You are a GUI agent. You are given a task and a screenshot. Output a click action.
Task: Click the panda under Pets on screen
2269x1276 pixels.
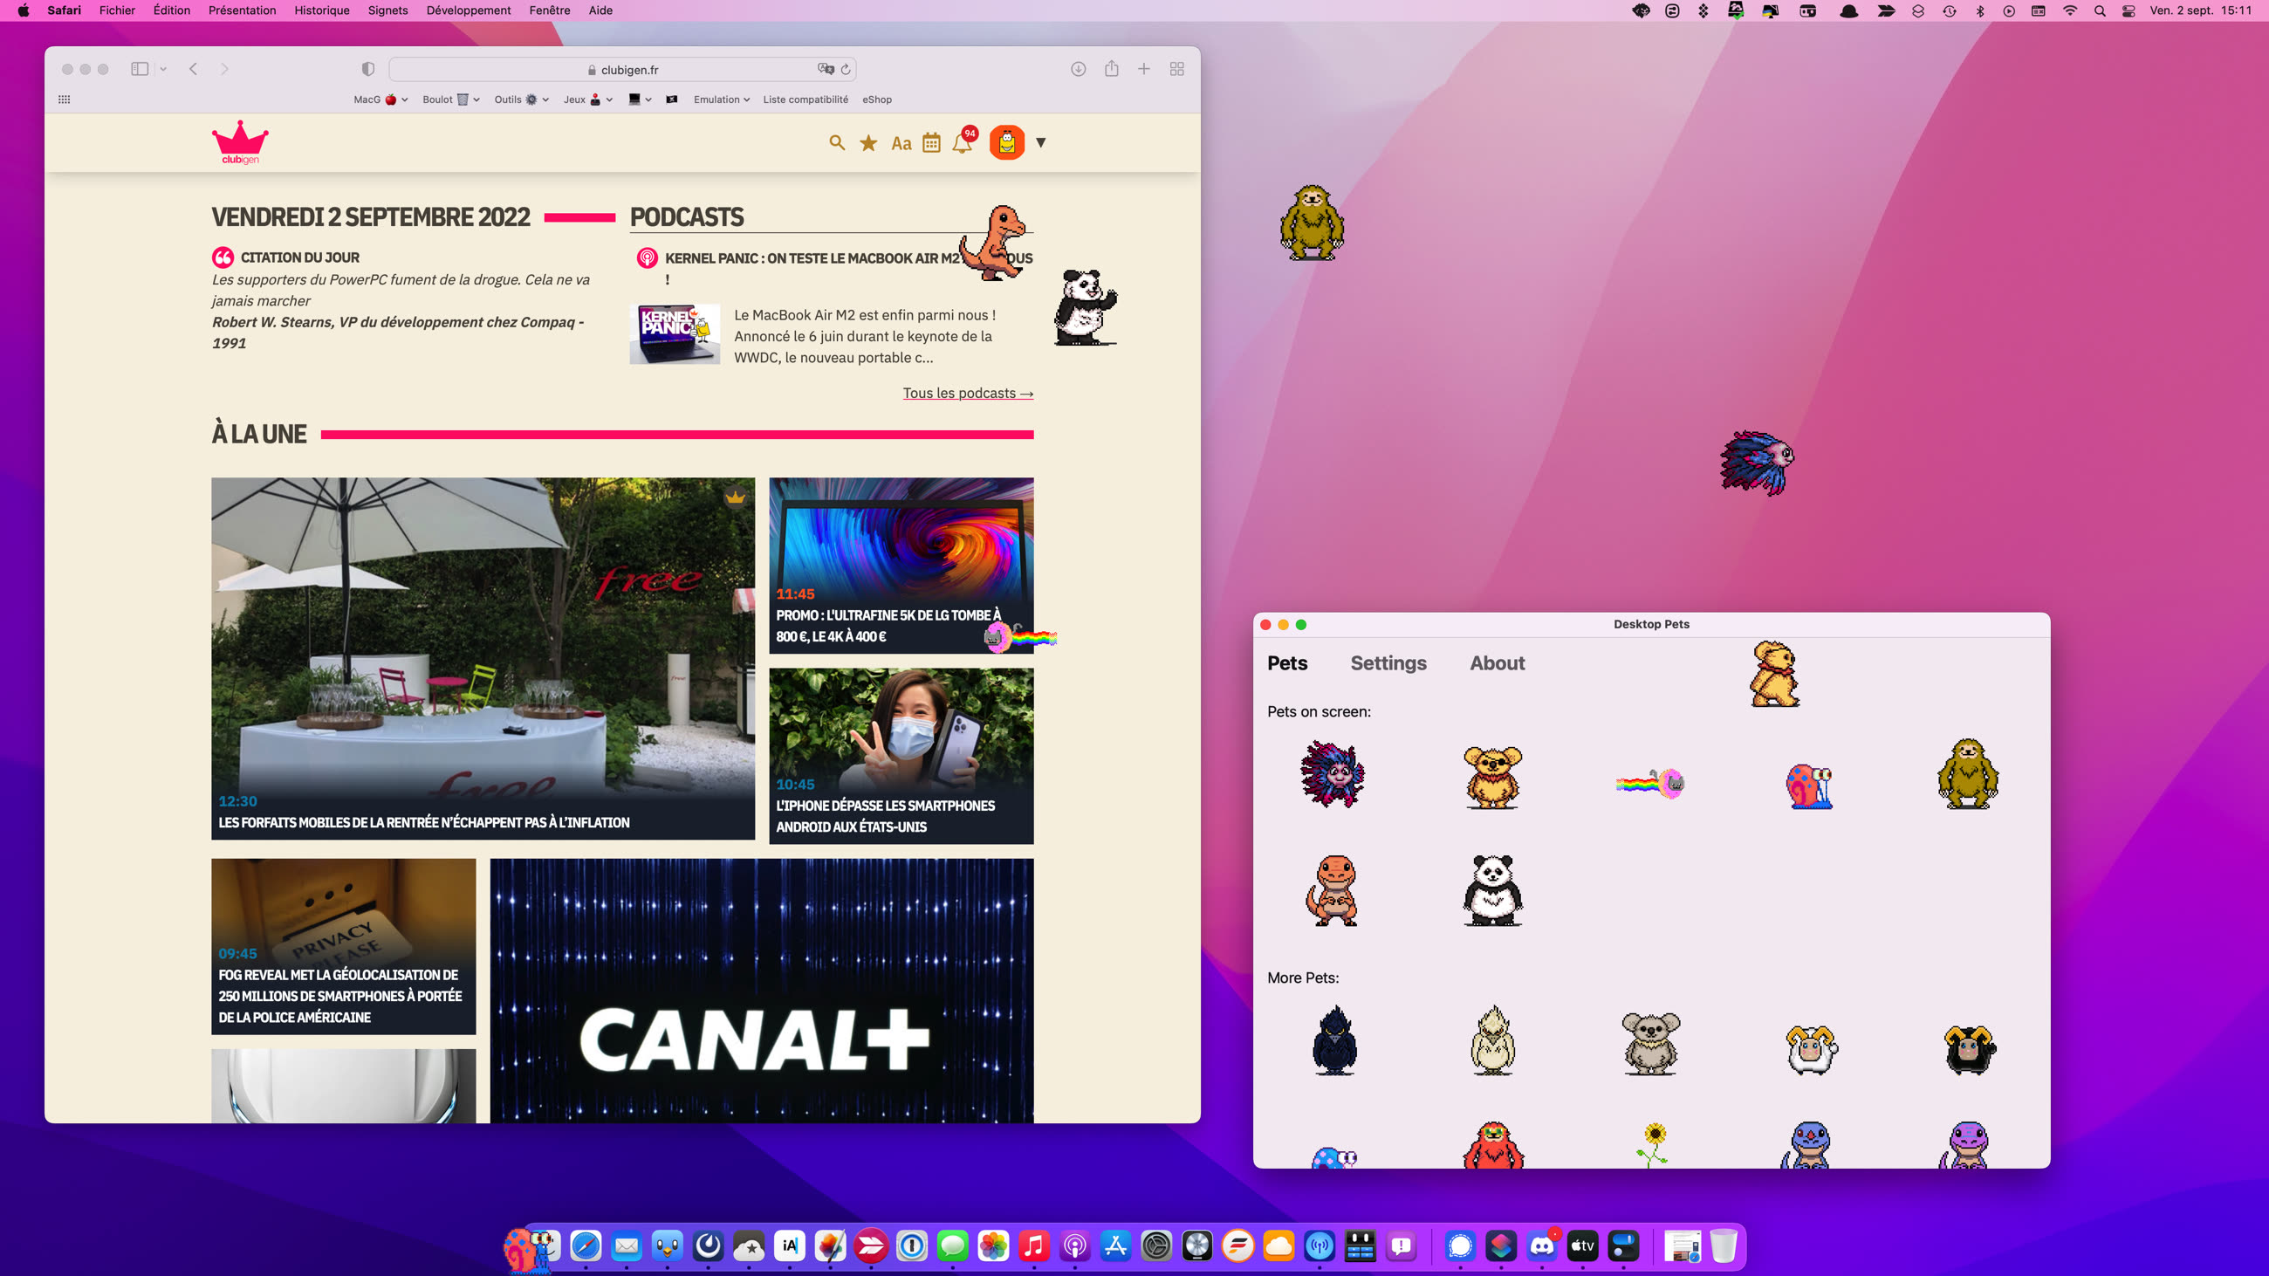[x=1491, y=892]
